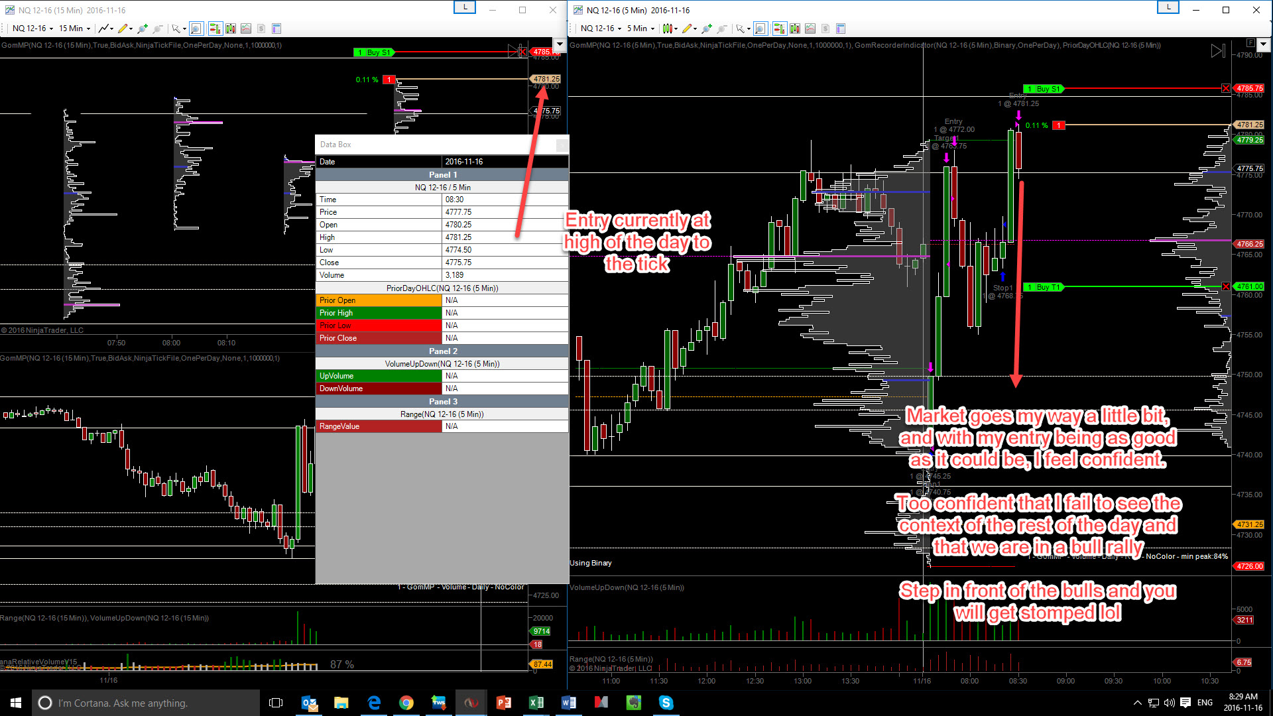
Task: Select Buy S1 order label on 5 Min chart
Action: [1043, 89]
